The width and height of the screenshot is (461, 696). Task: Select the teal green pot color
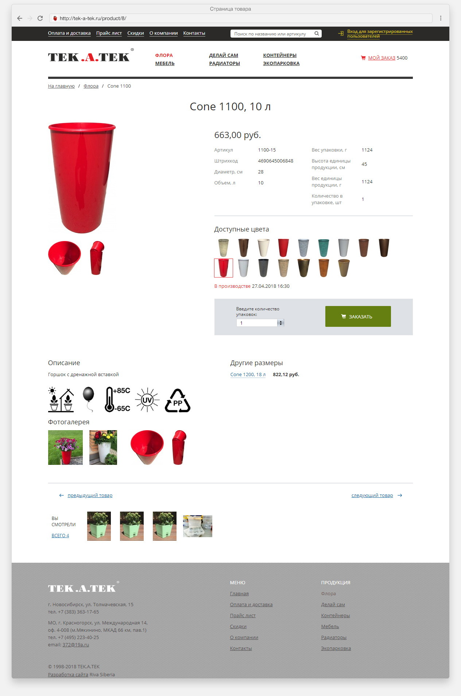point(324,248)
